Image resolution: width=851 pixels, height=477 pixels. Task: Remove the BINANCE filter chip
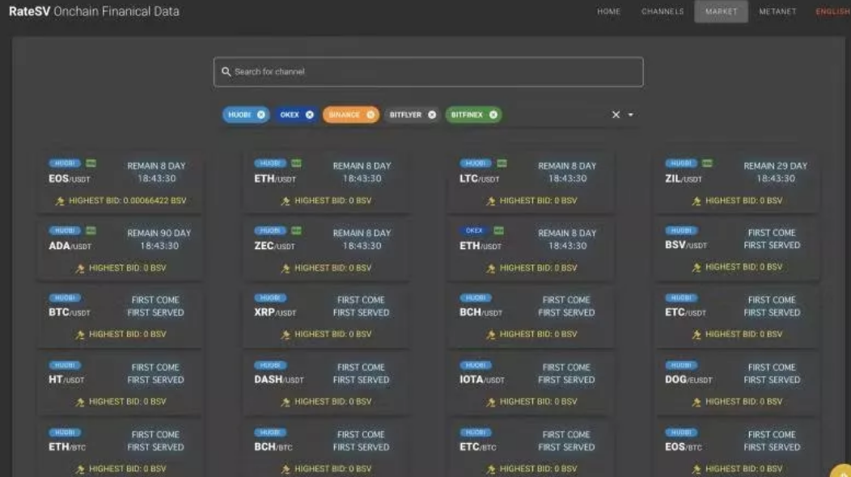[x=370, y=115]
